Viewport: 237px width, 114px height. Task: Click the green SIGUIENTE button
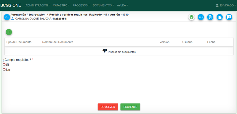pos(130,107)
